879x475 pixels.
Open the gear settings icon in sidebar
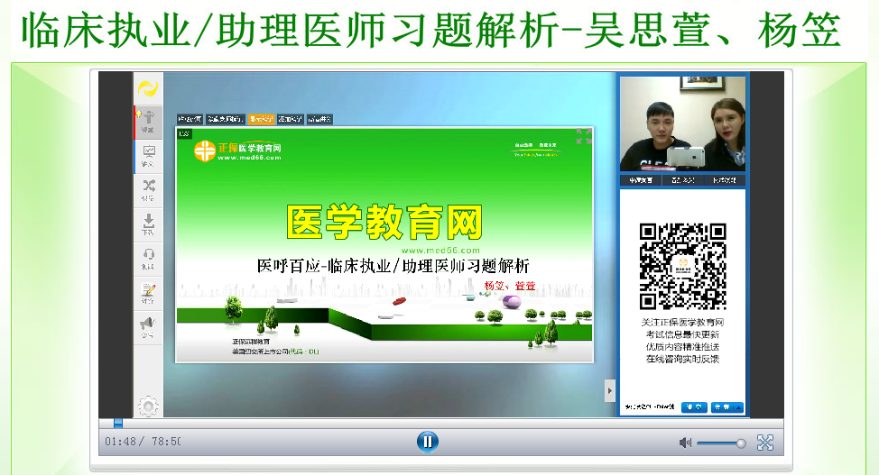tap(148, 406)
